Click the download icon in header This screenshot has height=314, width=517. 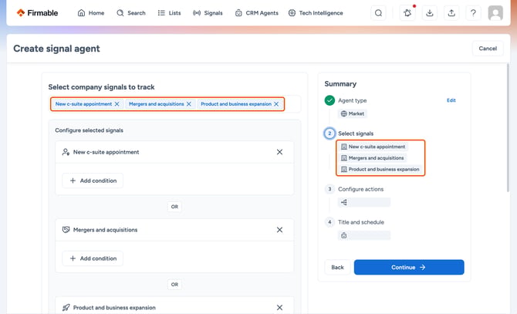click(429, 13)
